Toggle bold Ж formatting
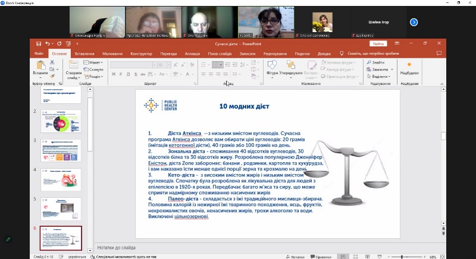 [114, 74]
